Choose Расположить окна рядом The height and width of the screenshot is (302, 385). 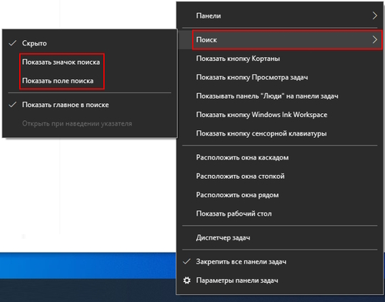[x=280, y=195]
